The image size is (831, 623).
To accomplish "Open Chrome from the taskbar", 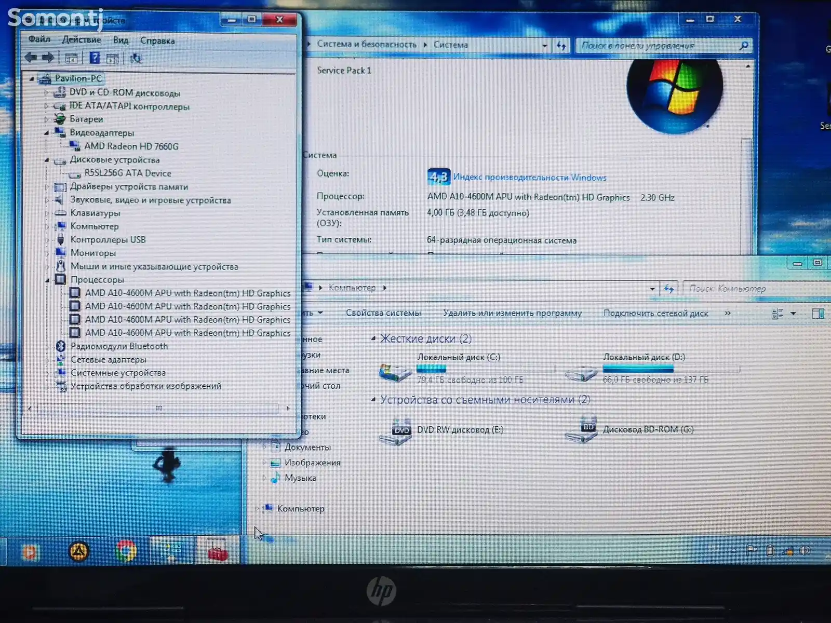I will [126, 551].
